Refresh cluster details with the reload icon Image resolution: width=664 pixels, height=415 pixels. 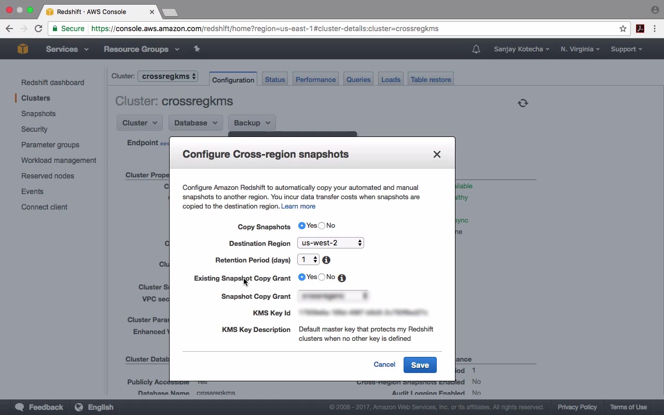coord(523,103)
